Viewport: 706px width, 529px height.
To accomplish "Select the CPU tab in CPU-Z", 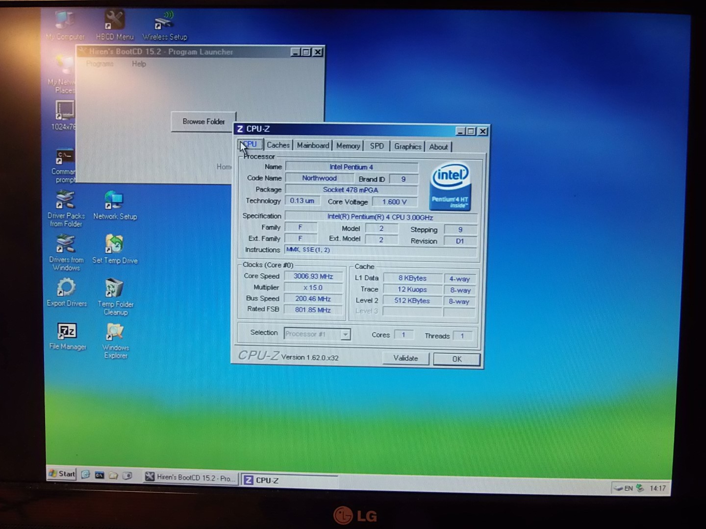I will (250, 144).
